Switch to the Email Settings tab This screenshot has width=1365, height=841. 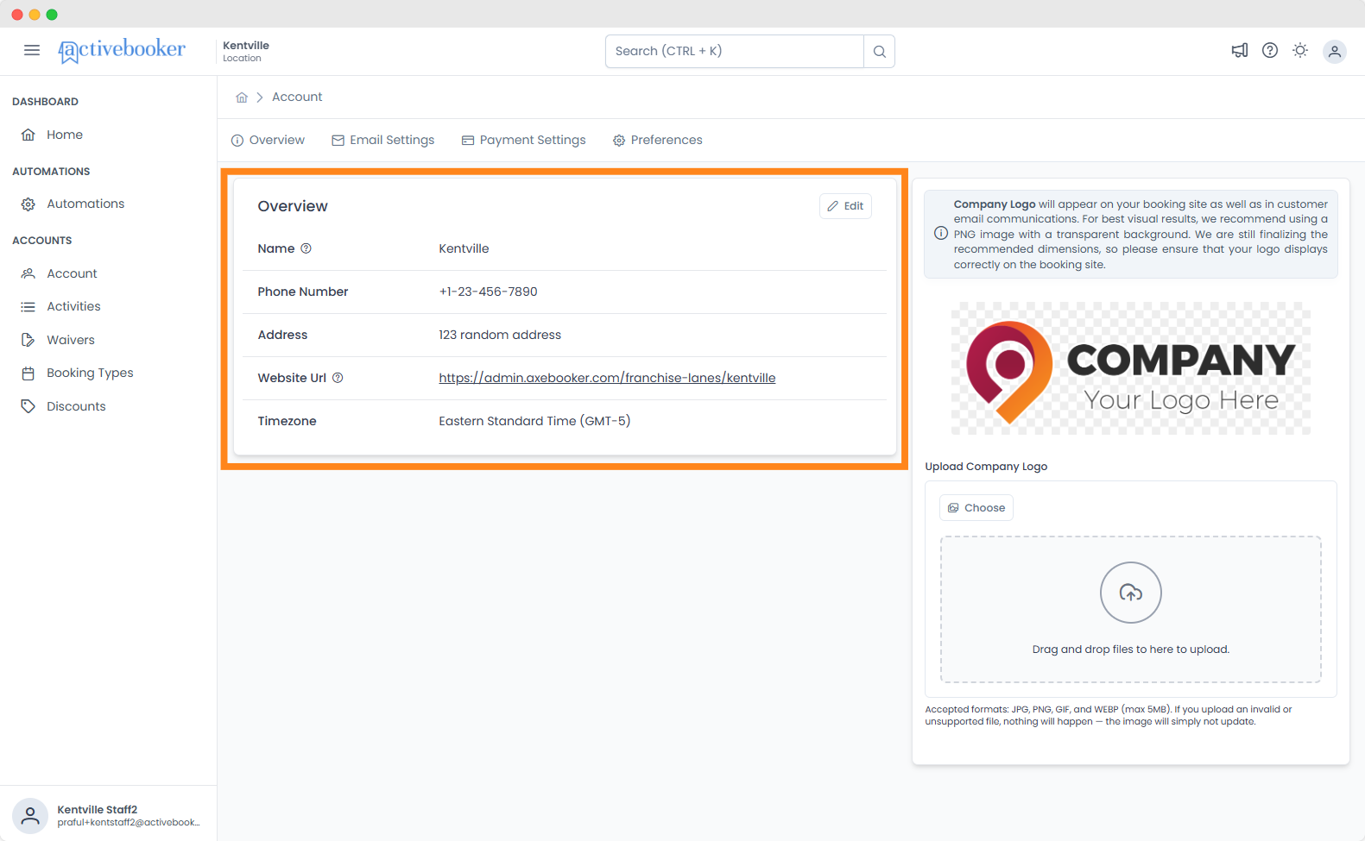pos(383,141)
